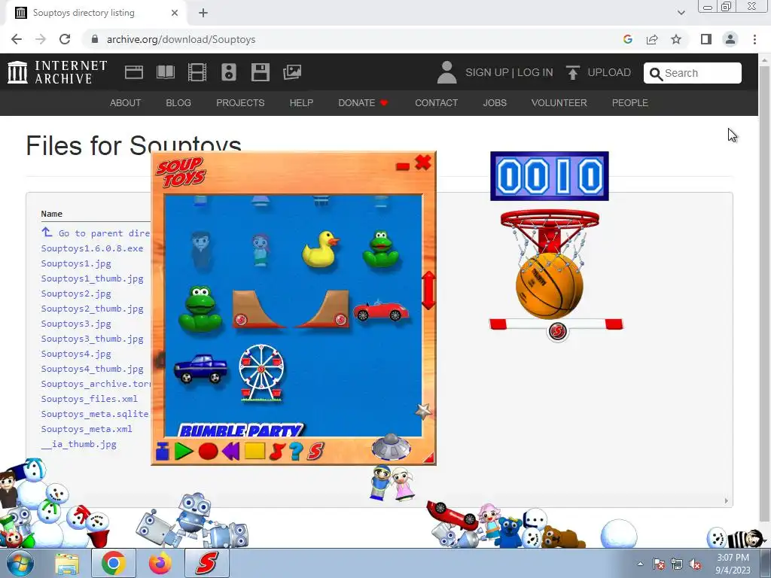Screen dimensions: 771x578
Task: Click the red round record button
Action: tap(208, 452)
